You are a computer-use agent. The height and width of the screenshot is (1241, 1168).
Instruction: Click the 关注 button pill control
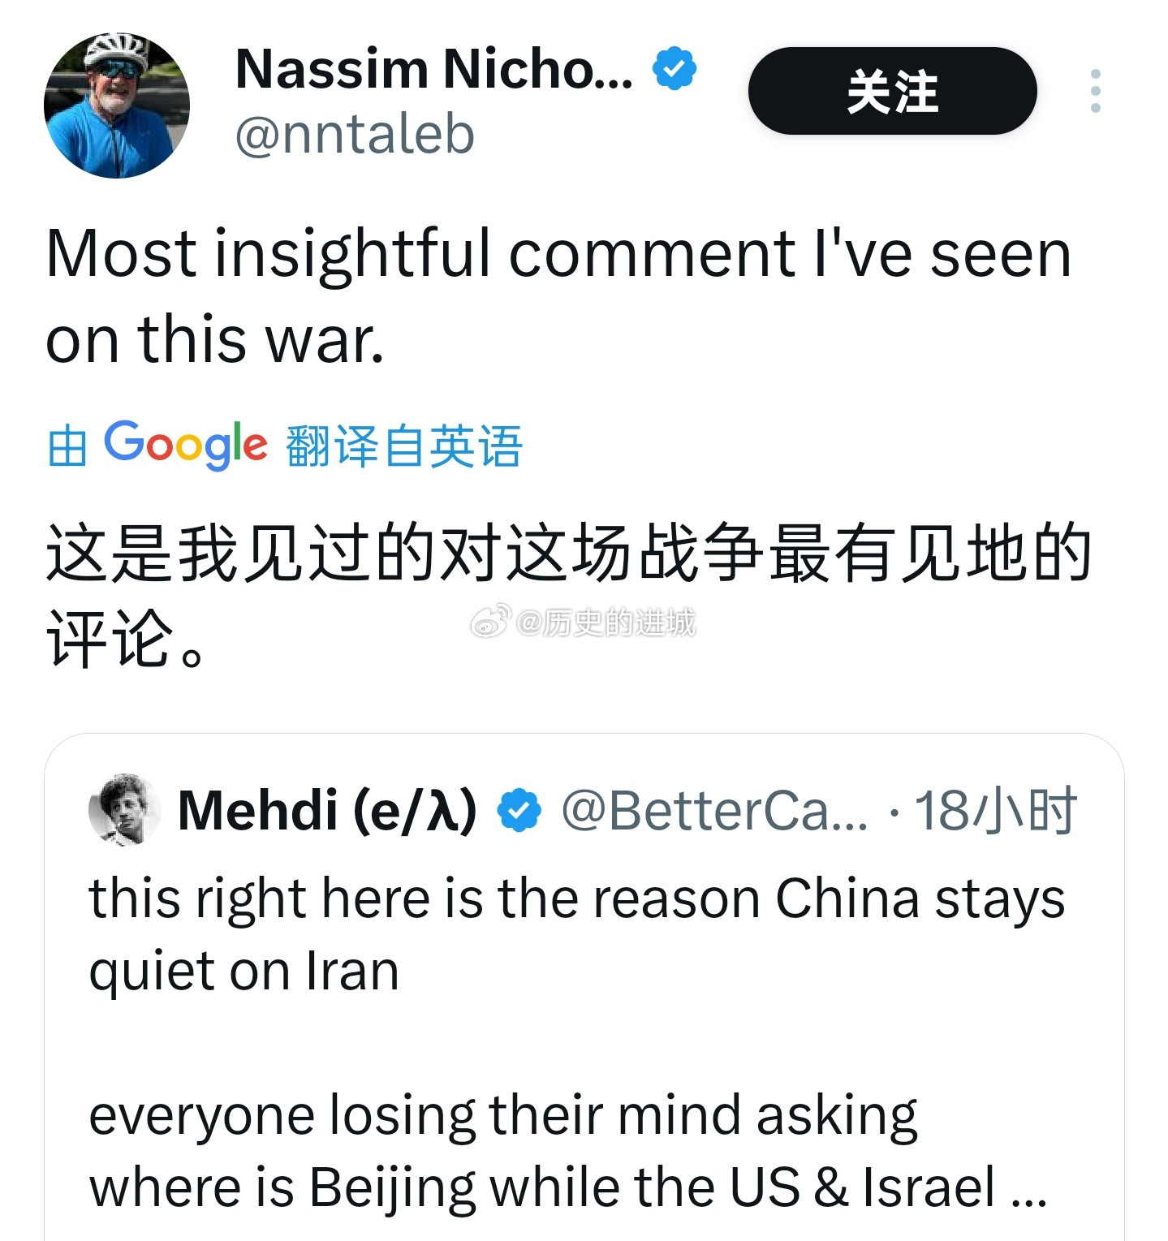pos(893,92)
